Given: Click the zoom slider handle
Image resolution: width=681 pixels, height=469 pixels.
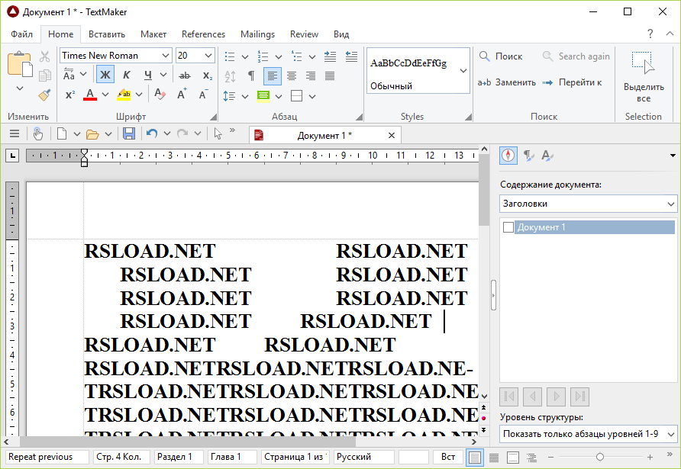Looking at the screenshot, I should point(600,457).
